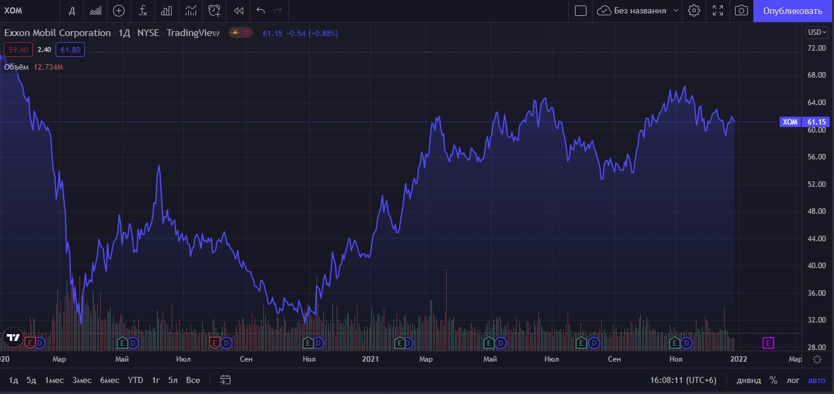Click the market status sun icon
The image size is (834, 394).
235,32
